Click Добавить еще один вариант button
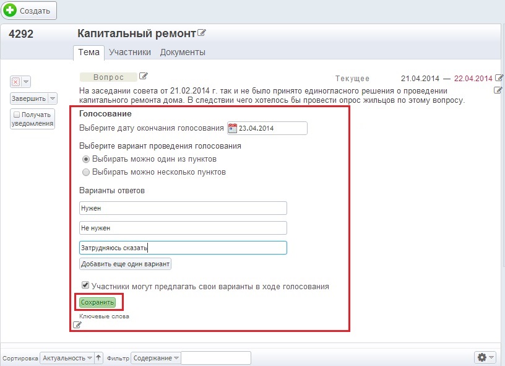Screen dimensions: 505x366 125,264
